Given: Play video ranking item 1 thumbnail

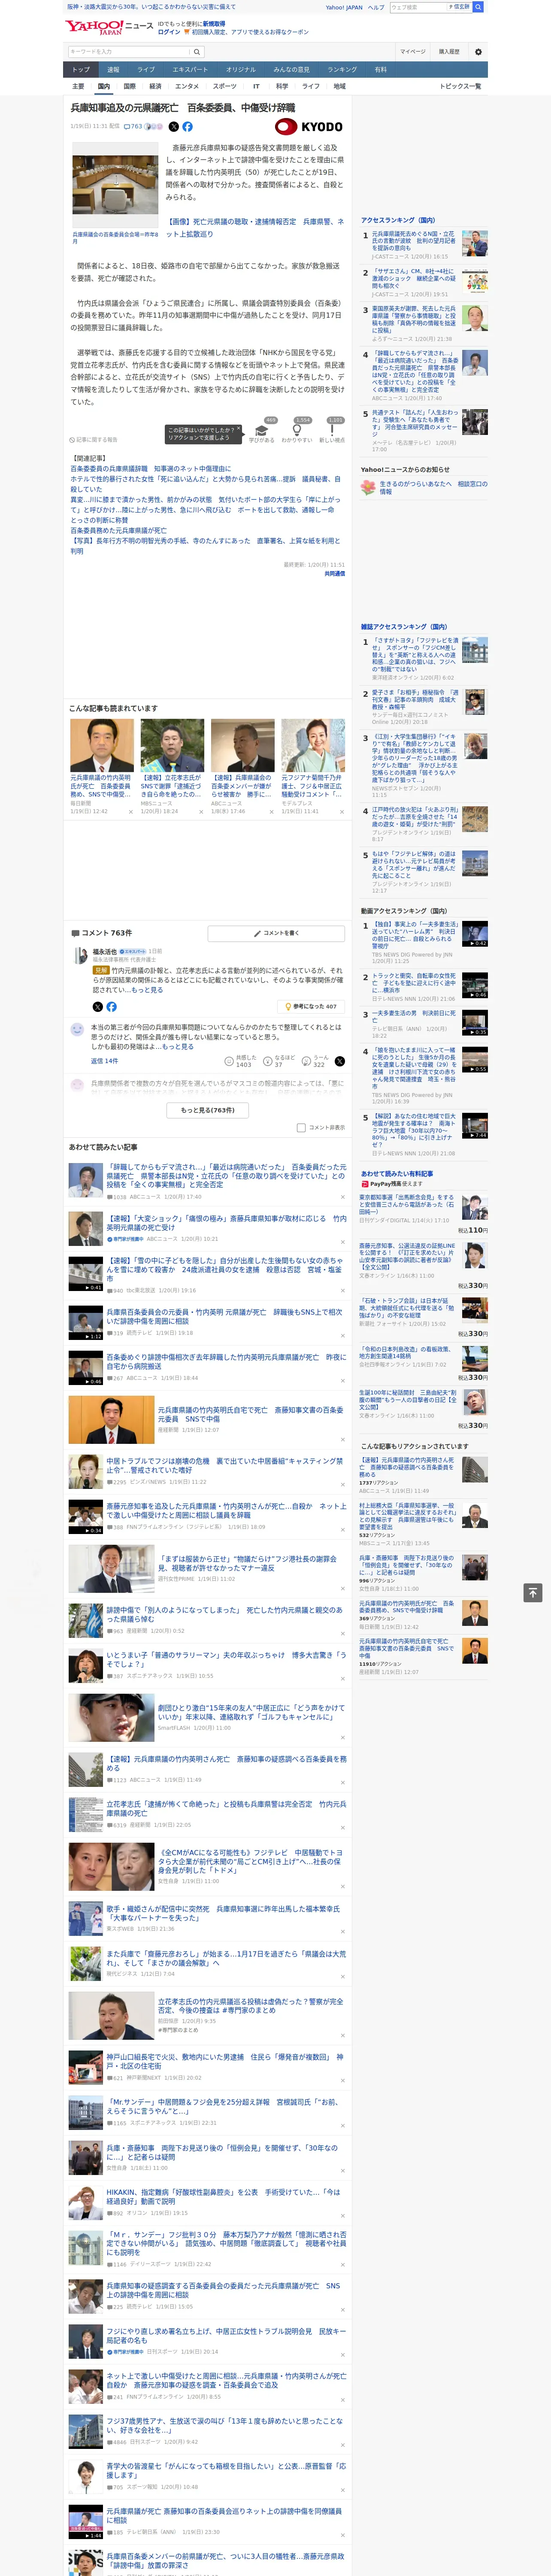Looking at the screenshot, I should 475,933.
